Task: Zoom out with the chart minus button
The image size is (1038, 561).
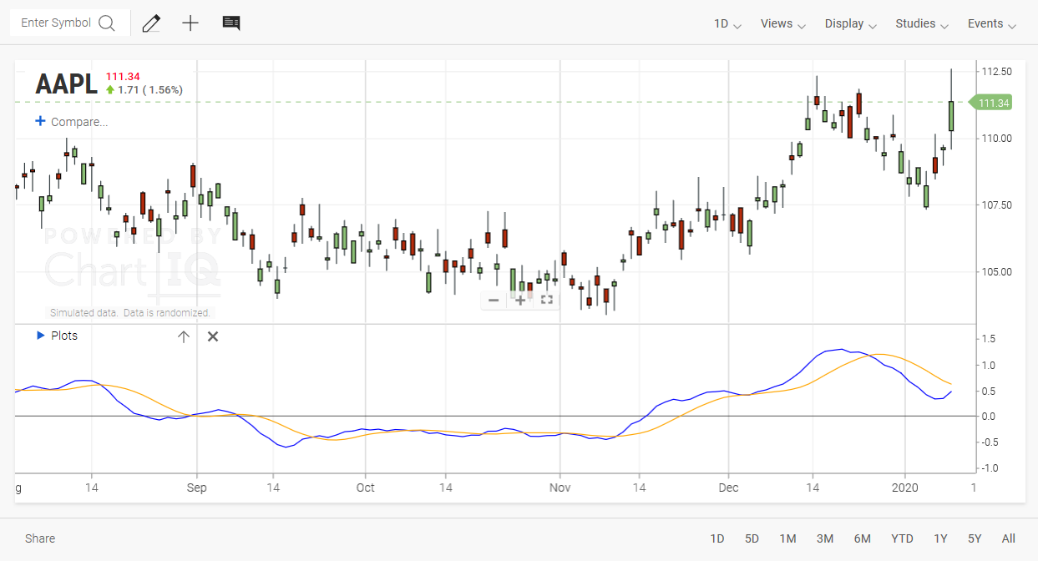Action: (x=494, y=300)
